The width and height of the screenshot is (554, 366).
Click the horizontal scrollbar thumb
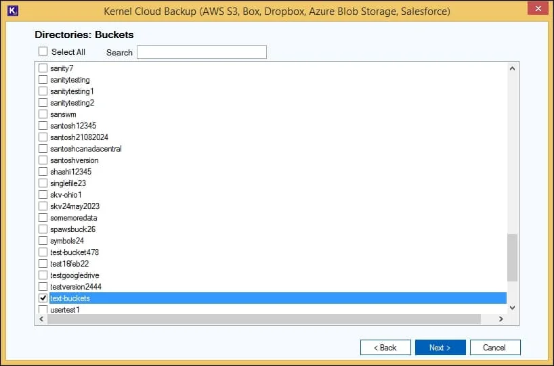[264, 319]
